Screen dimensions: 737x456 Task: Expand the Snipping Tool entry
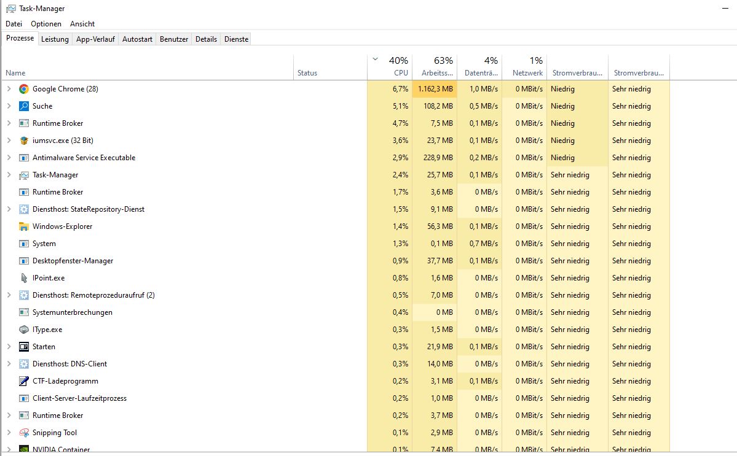[x=9, y=433]
